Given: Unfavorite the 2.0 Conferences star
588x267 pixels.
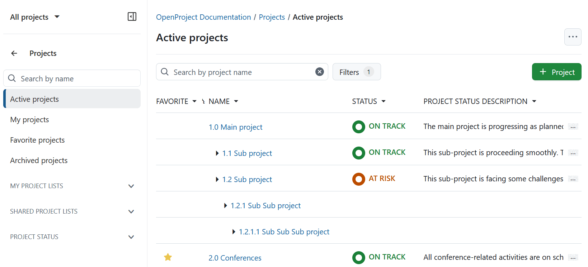Looking at the screenshot, I should 168,257.
